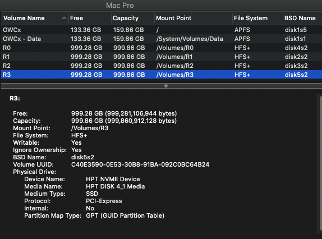This screenshot has width=322, height=239.
Task: Click the Mac Pro window title
Action: pyautogui.click(x=120, y=6)
